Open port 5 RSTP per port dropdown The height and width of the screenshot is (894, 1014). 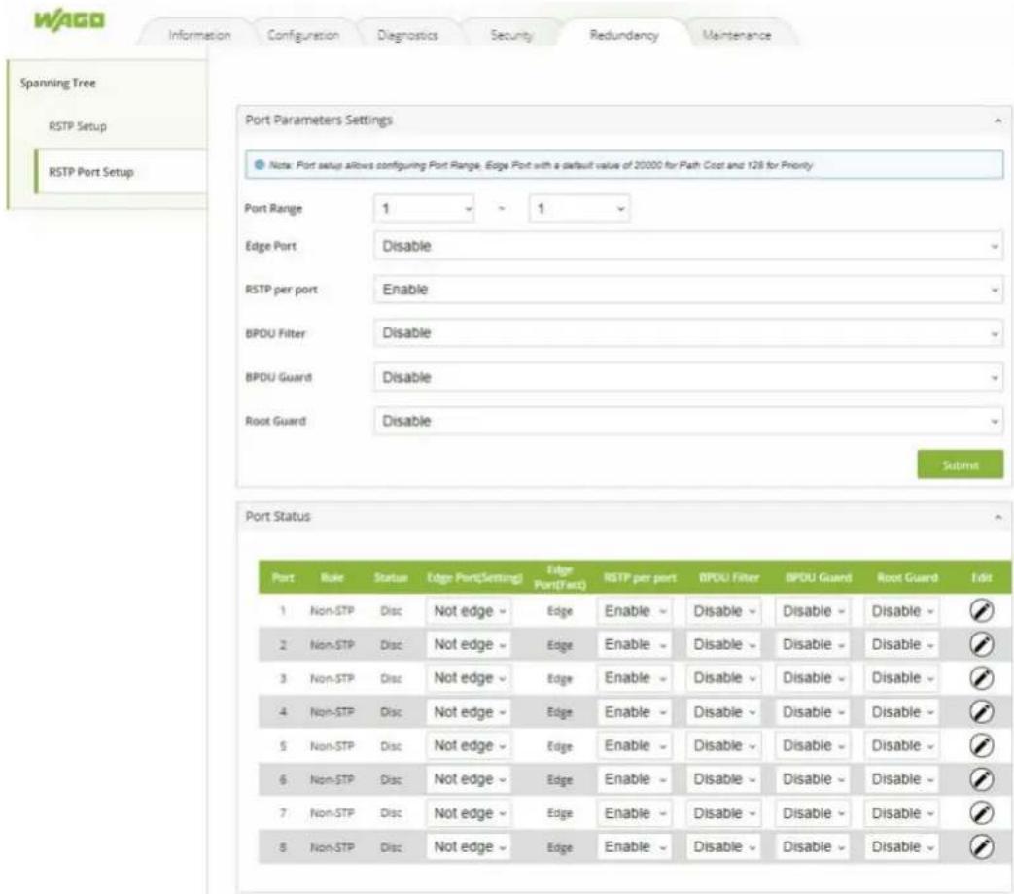[x=635, y=746]
